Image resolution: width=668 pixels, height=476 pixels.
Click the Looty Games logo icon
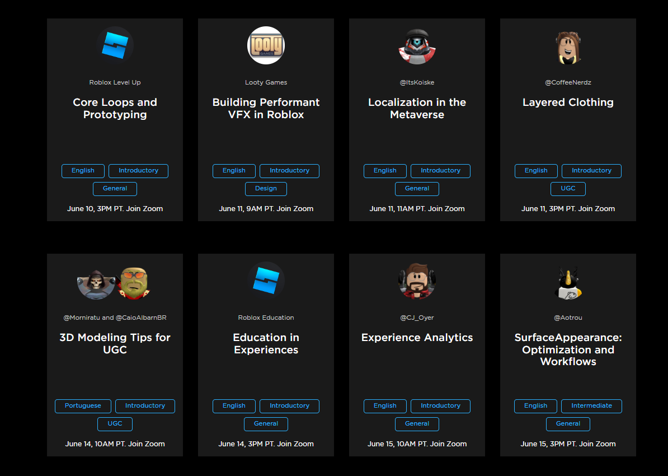(266, 45)
